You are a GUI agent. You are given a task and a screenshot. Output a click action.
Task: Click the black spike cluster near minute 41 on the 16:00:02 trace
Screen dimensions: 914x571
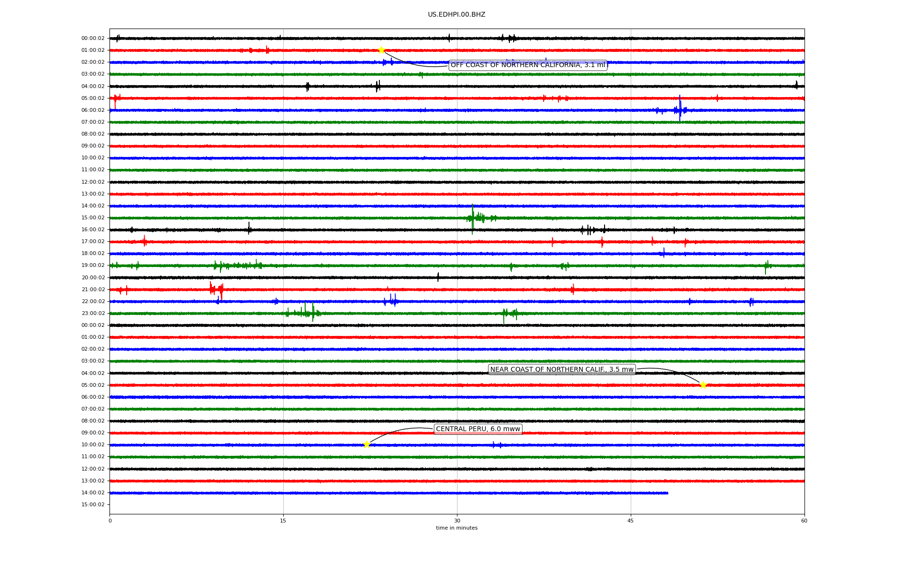pyautogui.click(x=593, y=230)
